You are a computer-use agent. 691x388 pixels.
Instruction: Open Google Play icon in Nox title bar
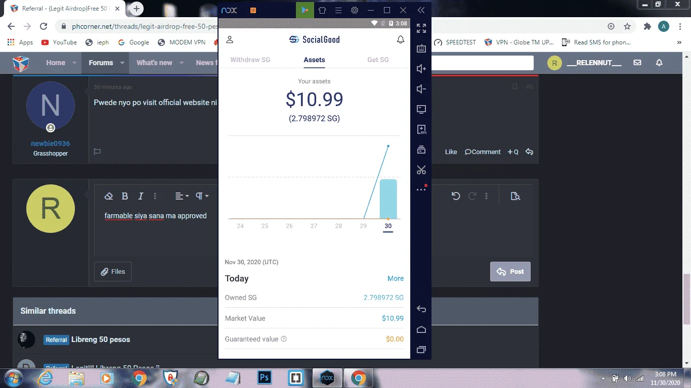[305, 10]
